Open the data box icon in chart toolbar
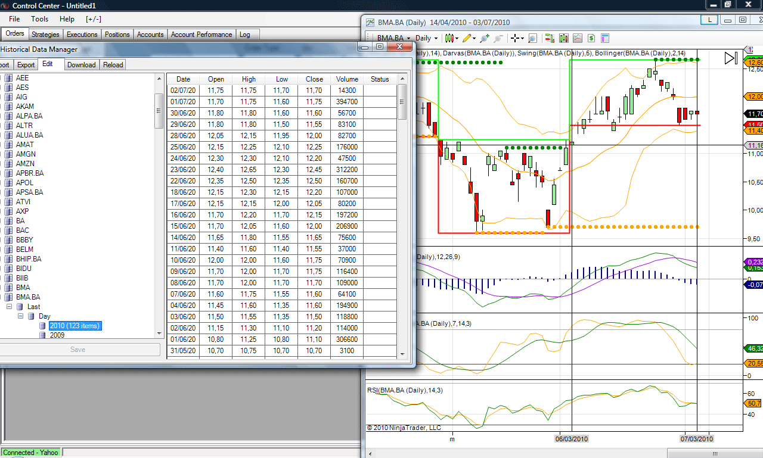Viewport: 763px width, 458px height. (606, 38)
